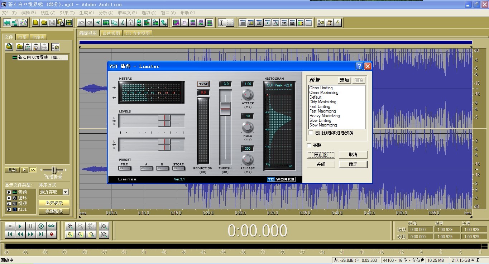Click the 取消 cancel button
489x264 pixels.
353,155
